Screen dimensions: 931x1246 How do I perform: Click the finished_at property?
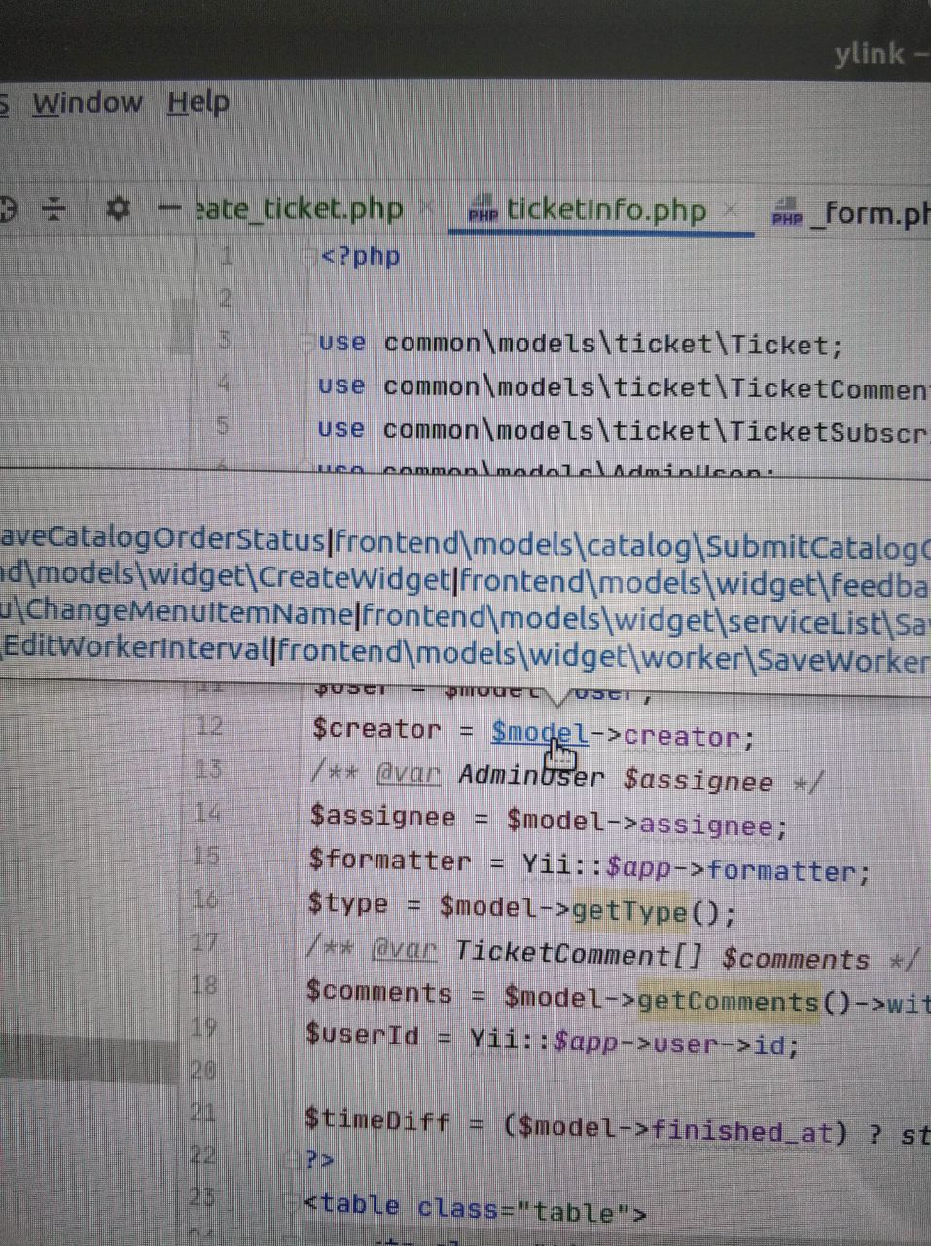coord(742,1131)
